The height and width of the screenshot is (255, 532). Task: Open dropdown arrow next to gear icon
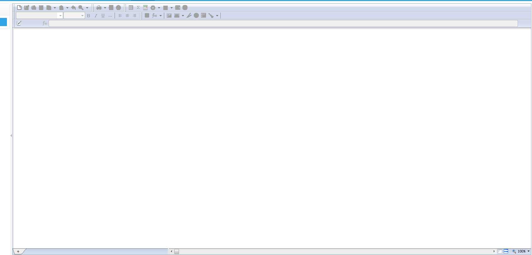click(x=159, y=8)
